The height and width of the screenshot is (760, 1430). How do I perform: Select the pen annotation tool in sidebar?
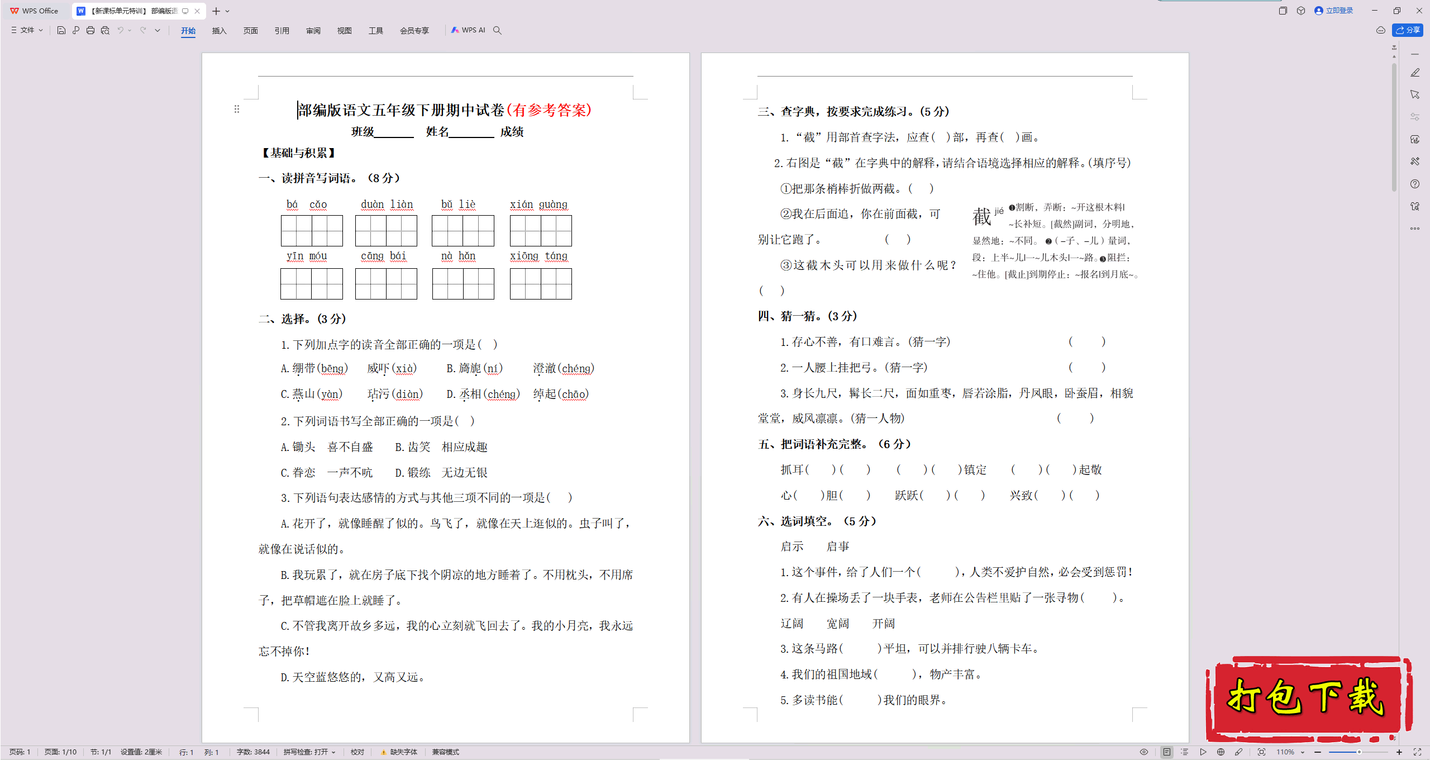1415,73
